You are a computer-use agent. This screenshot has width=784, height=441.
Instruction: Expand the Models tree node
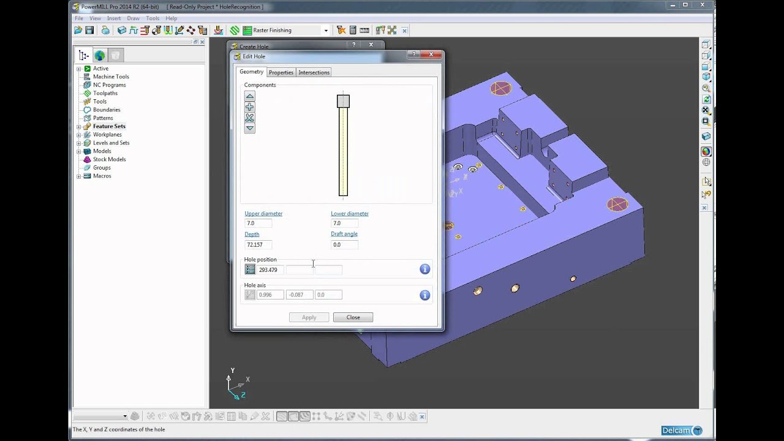pyautogui.click(x=78, y=151)
